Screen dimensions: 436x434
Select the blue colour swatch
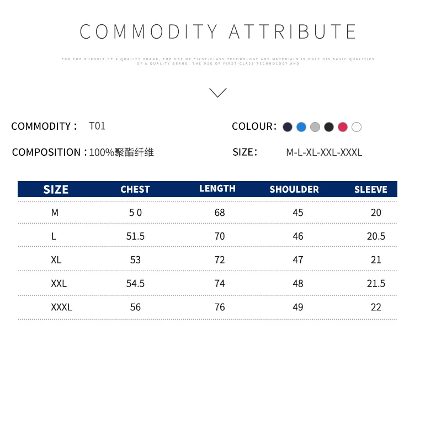coord(301,127)
